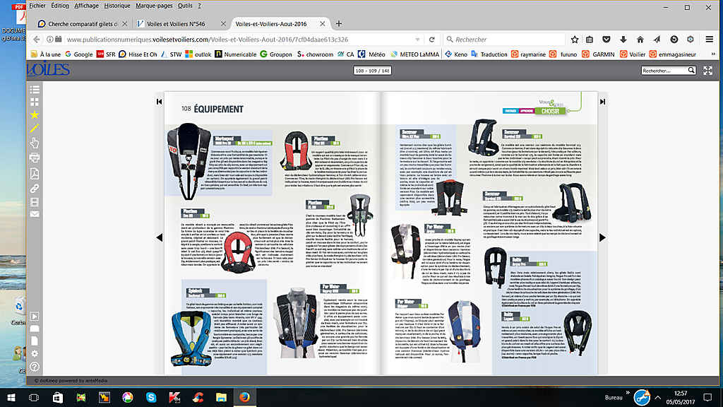Open the Fichier menu
Viewport: 723px width, 407px height.
(37, 6)
